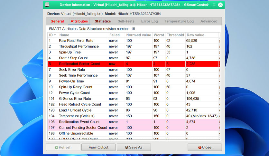
Task: Select the Spin-Up Retry Count row
Action: [x=134, y=87]
